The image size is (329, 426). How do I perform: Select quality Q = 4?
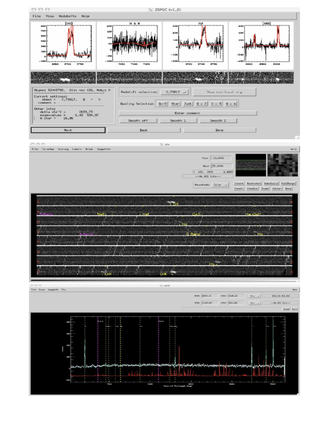click(x=231, y=104)
